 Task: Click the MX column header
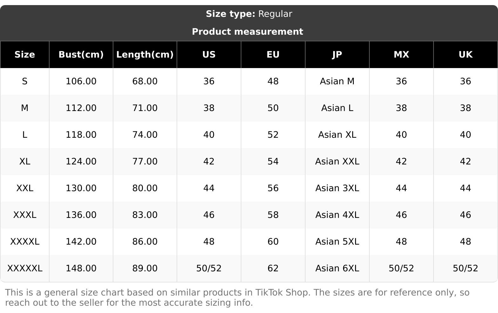[401, 55]
